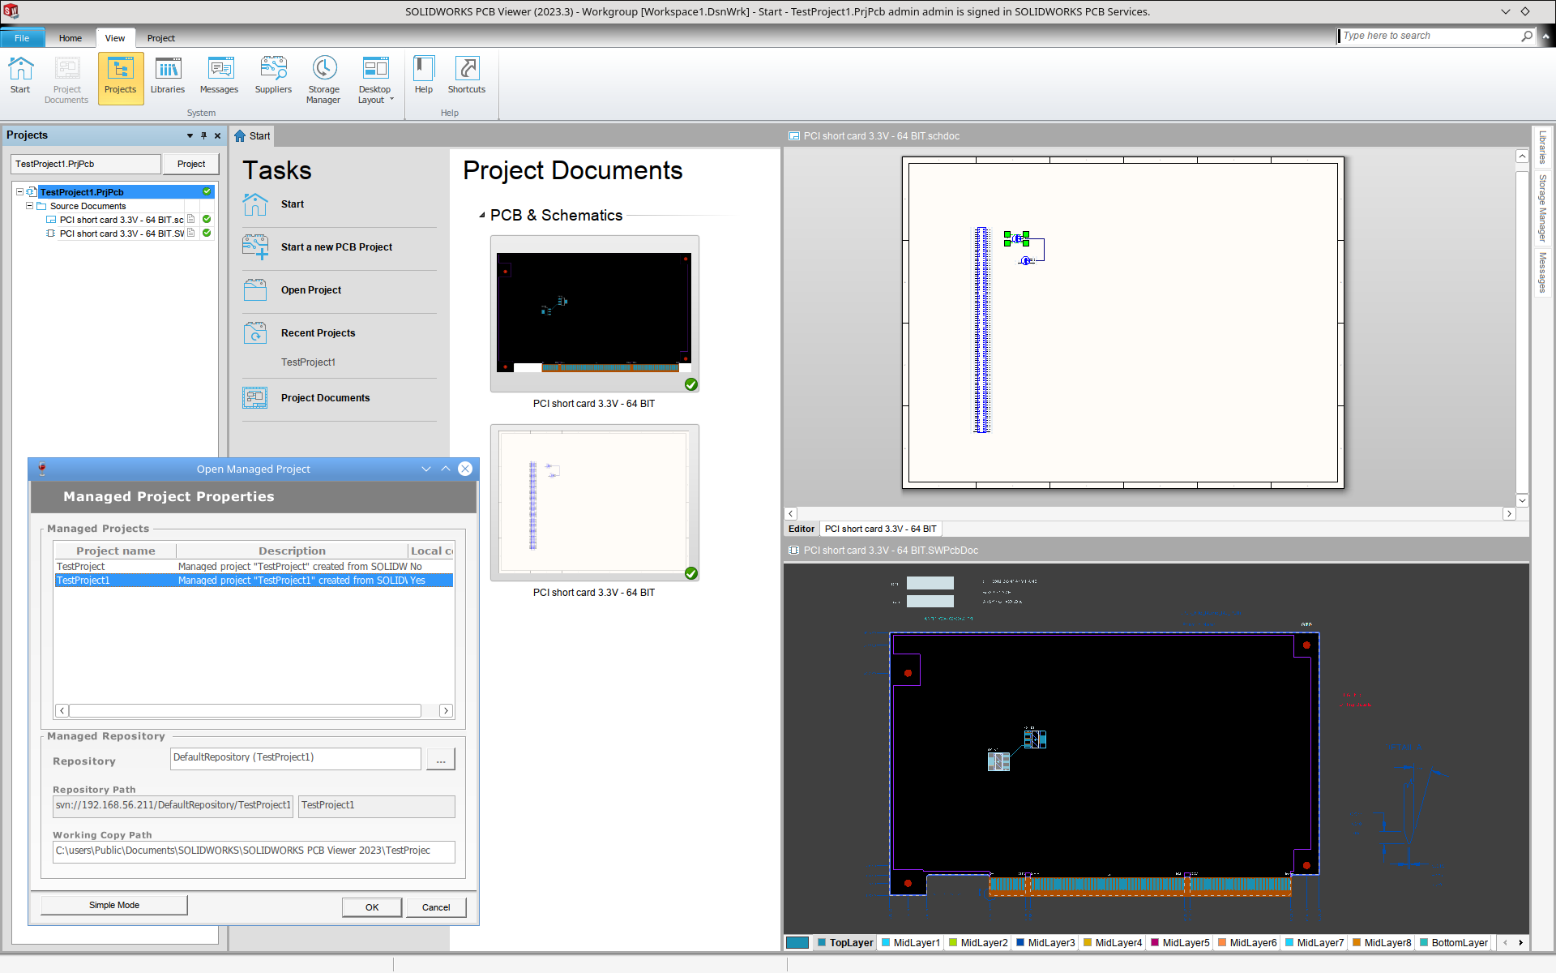1556x973 pixels.
Task: Click Start a new PCB Project icon
Action: click(x=255, y=247)
